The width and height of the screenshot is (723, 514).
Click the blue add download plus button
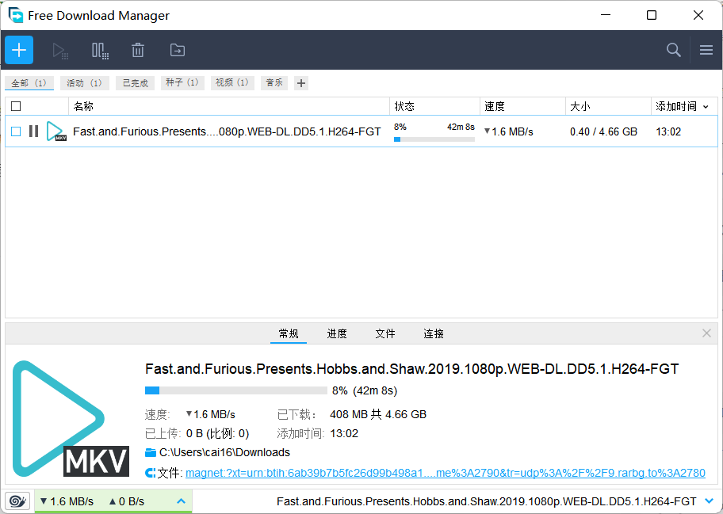19,50
